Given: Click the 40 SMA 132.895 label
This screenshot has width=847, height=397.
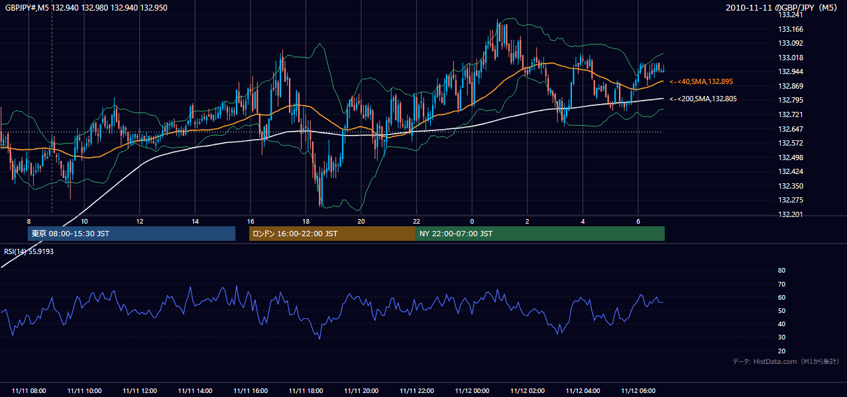Looking at the screenshot, I should (701, 81).
